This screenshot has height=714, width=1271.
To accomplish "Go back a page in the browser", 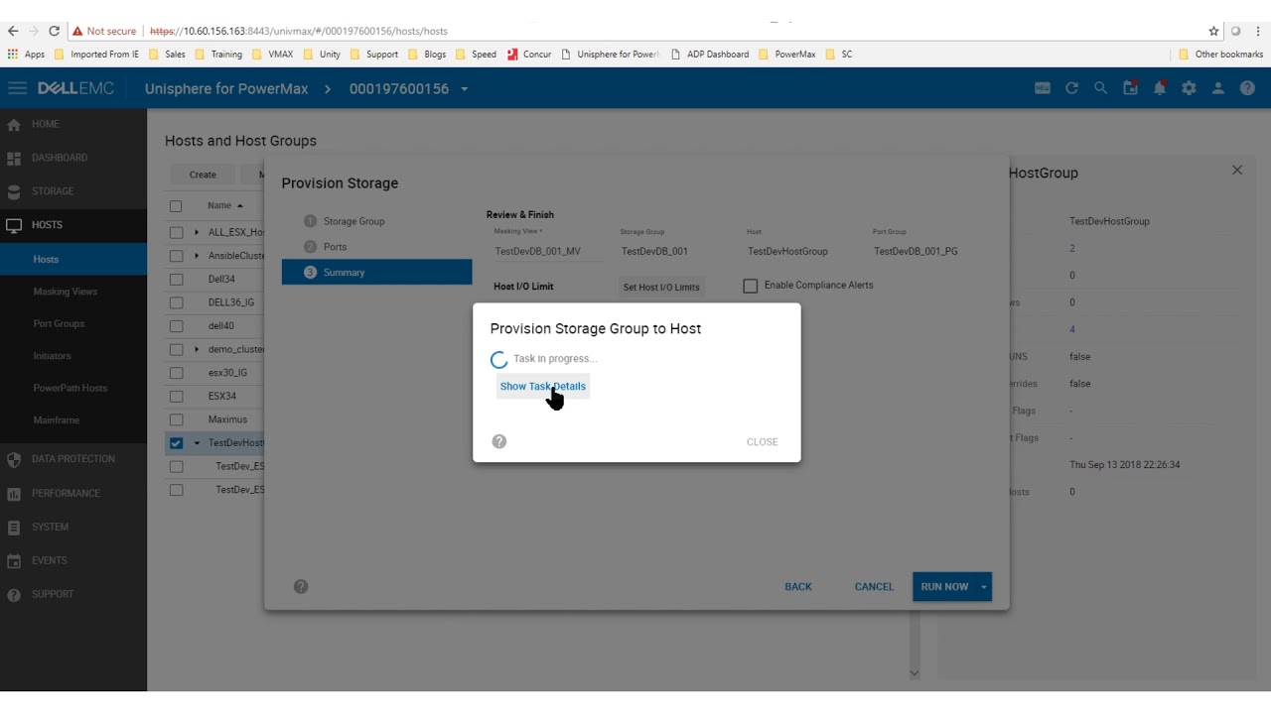I will click(13, 31).
